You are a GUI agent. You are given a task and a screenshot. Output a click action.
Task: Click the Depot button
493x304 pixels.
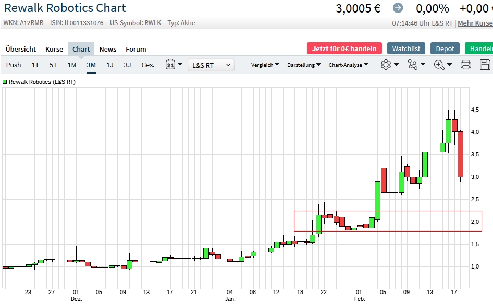[445, 48]
